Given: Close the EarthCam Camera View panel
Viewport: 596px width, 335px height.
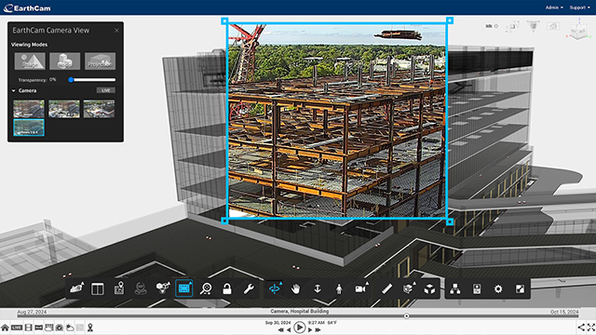Looking at the screenshot, I should click(116, 31).
